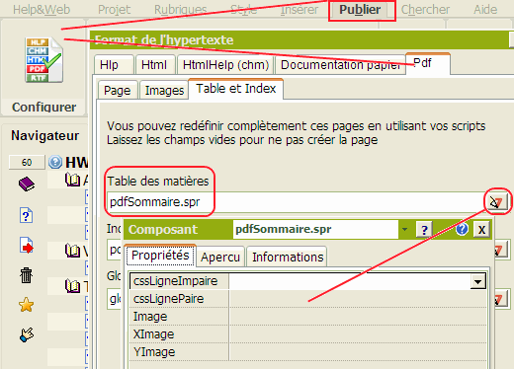Open the Chercher menu
This screenshot has height=369, width=514.
point(425,10)
